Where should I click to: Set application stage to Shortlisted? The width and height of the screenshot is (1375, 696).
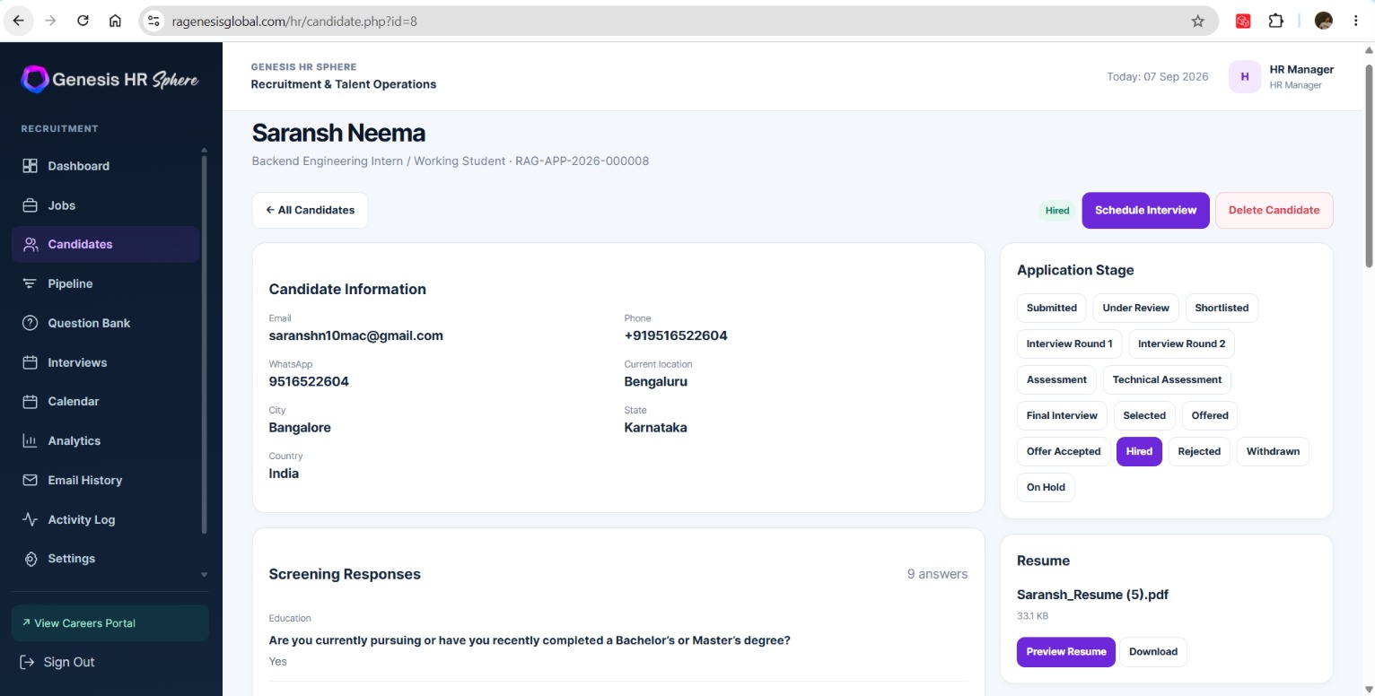coord(1222,308)
